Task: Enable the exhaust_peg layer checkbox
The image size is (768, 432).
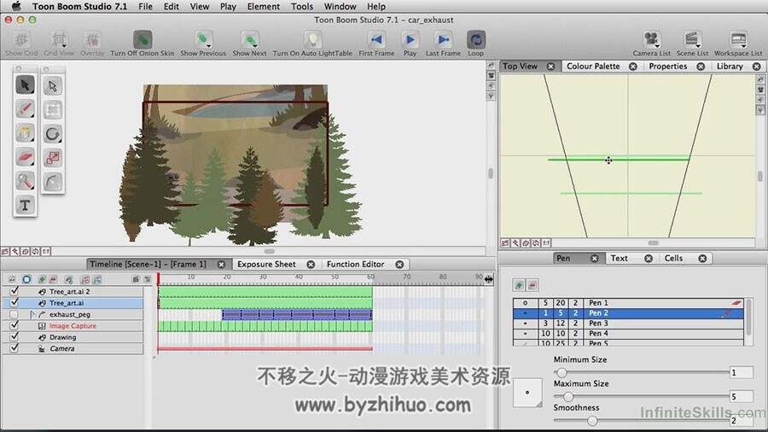Action: [x=14, y=314]
